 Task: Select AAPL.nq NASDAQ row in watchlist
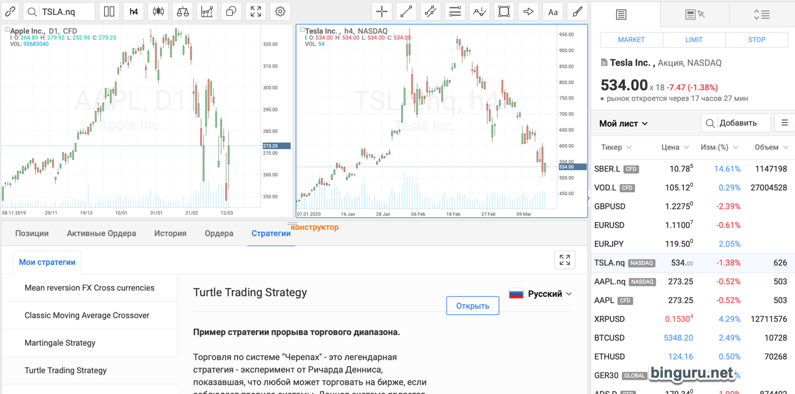click(693, 281)
